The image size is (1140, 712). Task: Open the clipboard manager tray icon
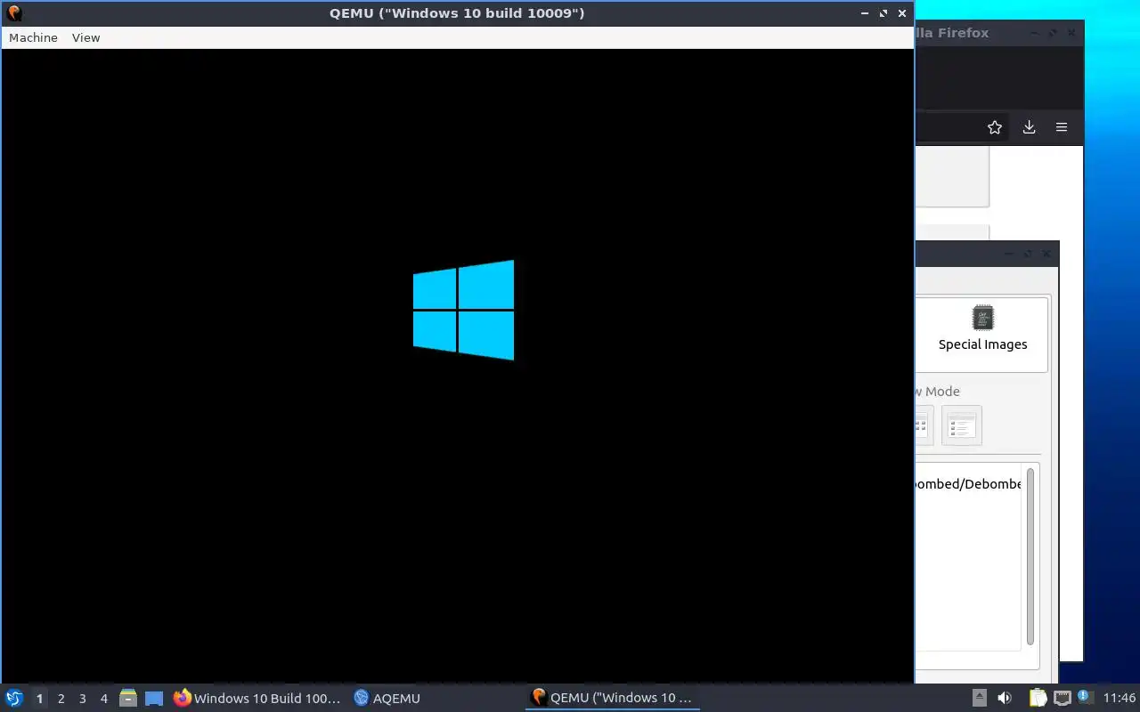pos(1038,698)
